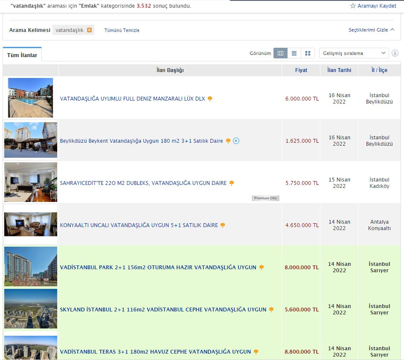Click orange pin beside VADİSTANBUL PARK listing
This screenshot has width=404, height=360.
pyautogui.click(x=261, y=268)
